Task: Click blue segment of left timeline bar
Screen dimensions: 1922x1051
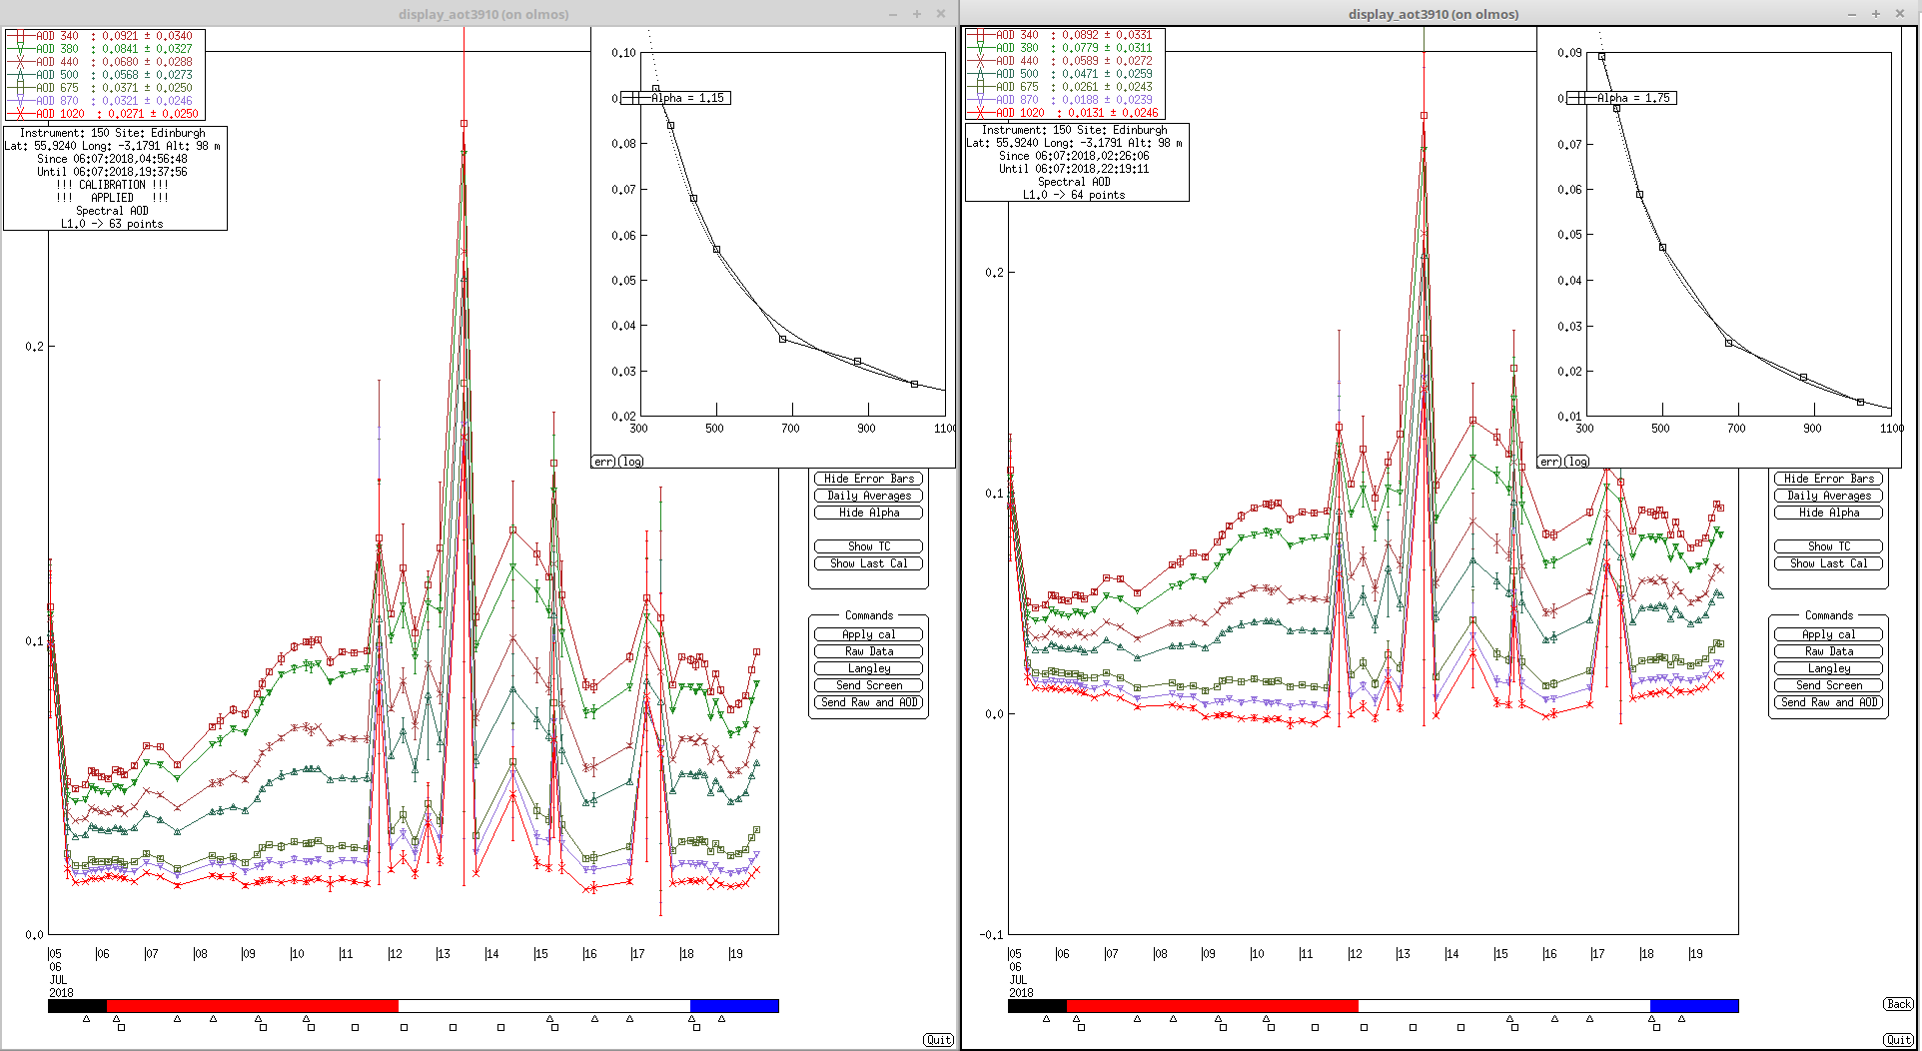Action: click(734, 1006)
